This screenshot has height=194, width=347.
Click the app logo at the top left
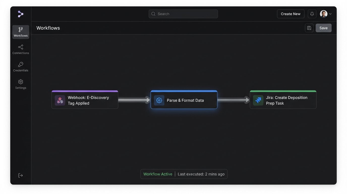point(20,14)
